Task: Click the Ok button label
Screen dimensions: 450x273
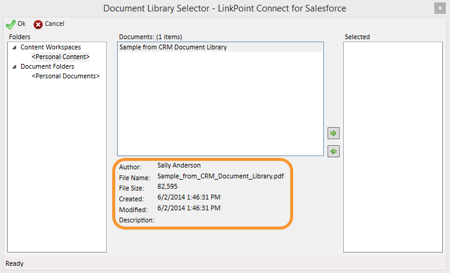Action: (22, 24)
